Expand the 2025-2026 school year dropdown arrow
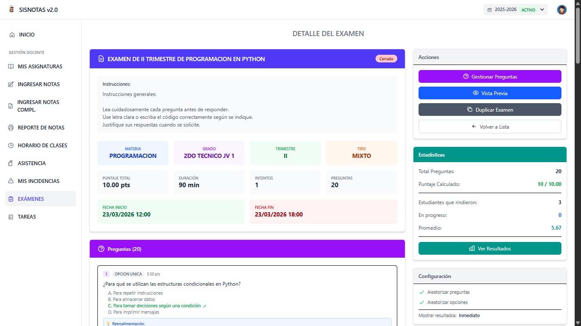 pyautogui.click(x=542, y=10)
